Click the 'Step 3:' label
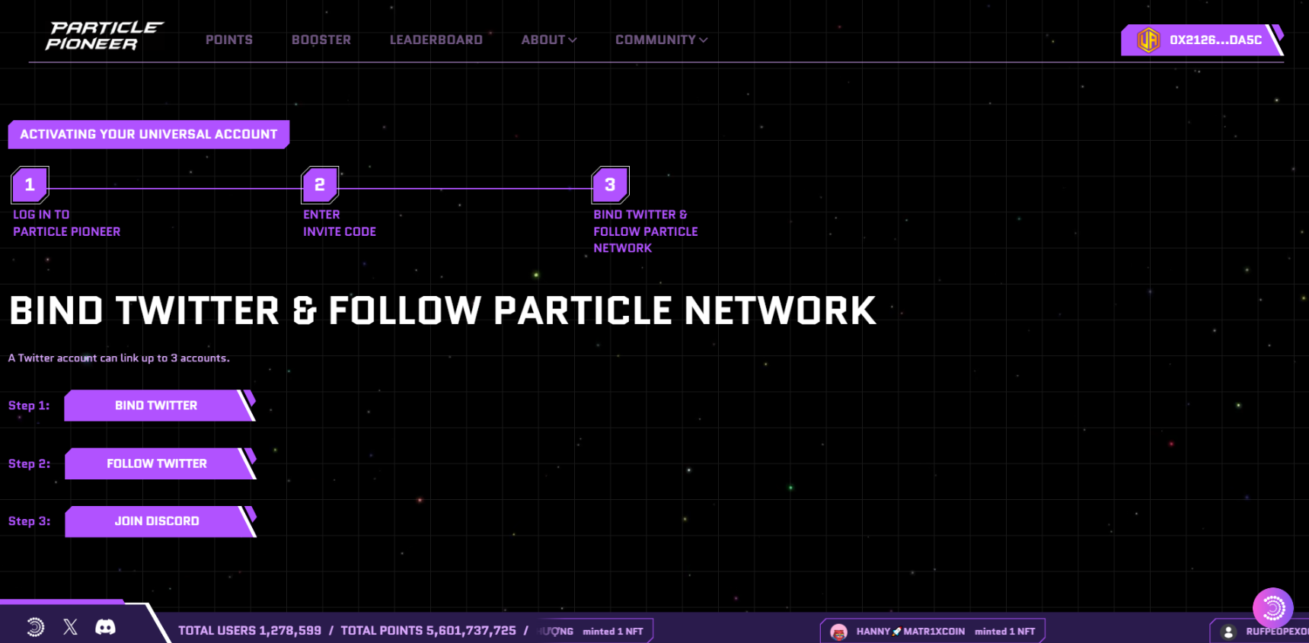Image resolution: width=1309 pixels, height=643 pixels. [x=29, y=521]
